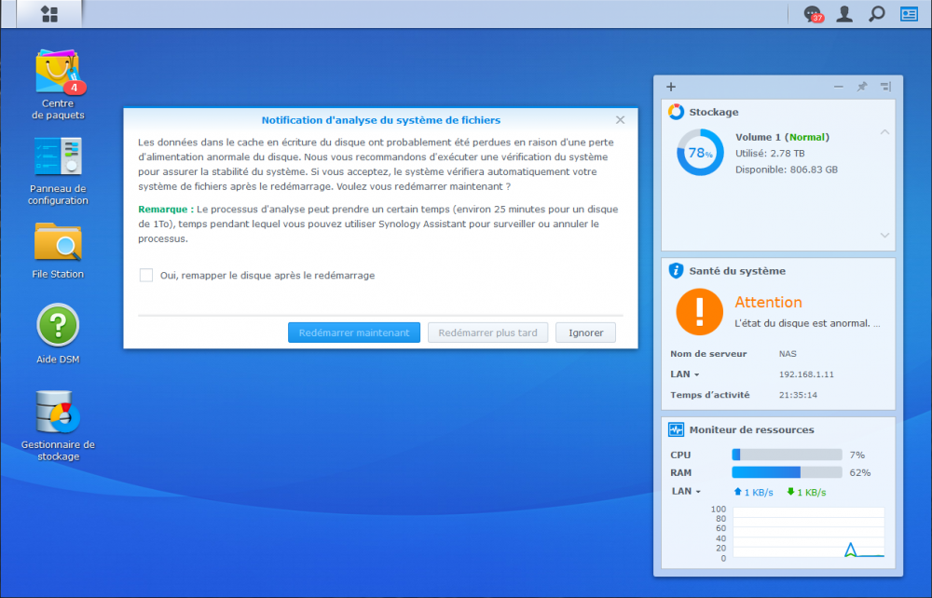Click the Attention status text
932x598 pixels.
(769, 303)
